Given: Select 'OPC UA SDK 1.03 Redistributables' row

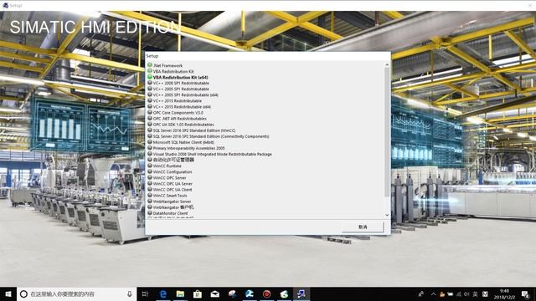Looking at the screenshot, I should pos(183,125).
